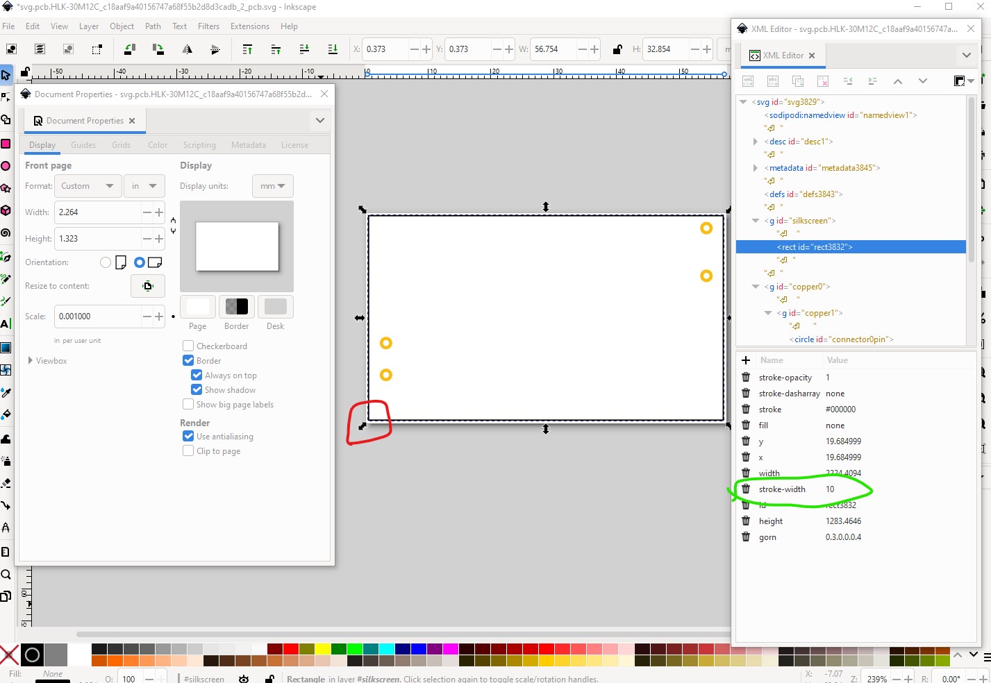Enable Show big page labels
The height and width of the screenshot is (683, 991).
[188, 404]
